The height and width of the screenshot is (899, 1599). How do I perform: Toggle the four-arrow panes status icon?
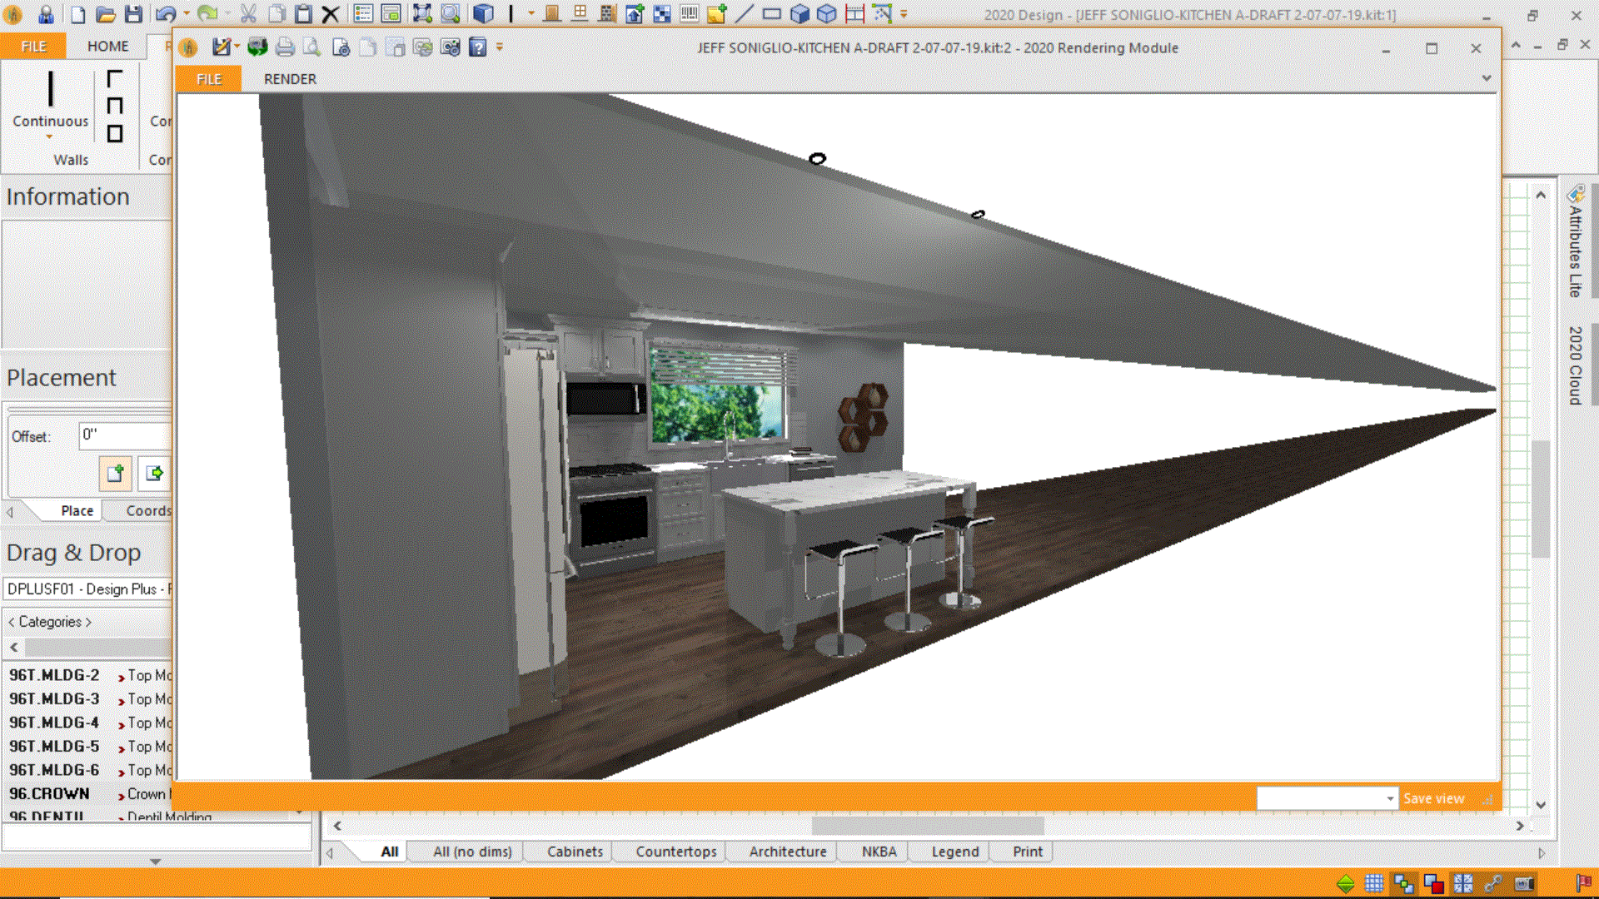(x=1463, y=883)
